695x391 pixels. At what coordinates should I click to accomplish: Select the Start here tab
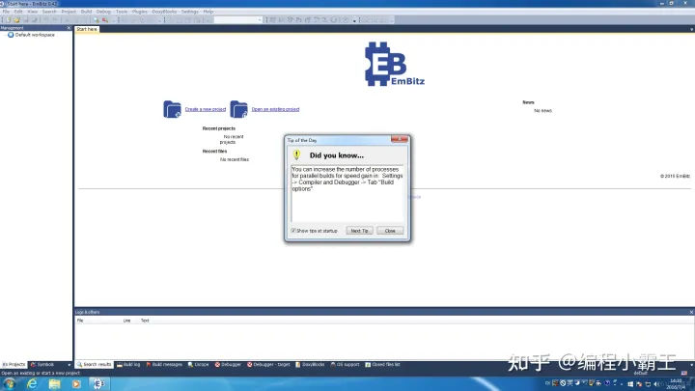[x=87, y=29]
